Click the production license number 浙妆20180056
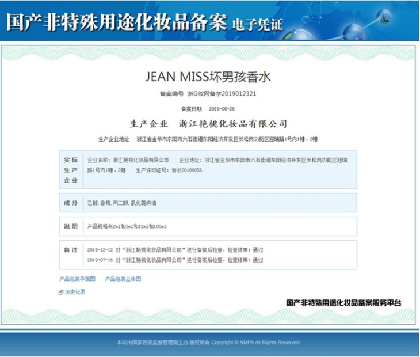Screen dimensions: 420x357 [x=186, y=170]
